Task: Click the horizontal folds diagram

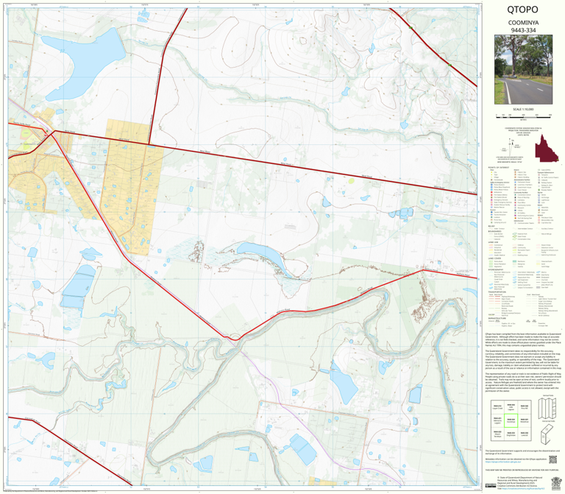Action: [547, 434]
